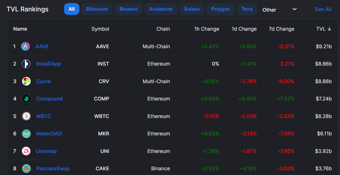
Task: Select the Solana chain tab
Action: (x=192, y=9)
